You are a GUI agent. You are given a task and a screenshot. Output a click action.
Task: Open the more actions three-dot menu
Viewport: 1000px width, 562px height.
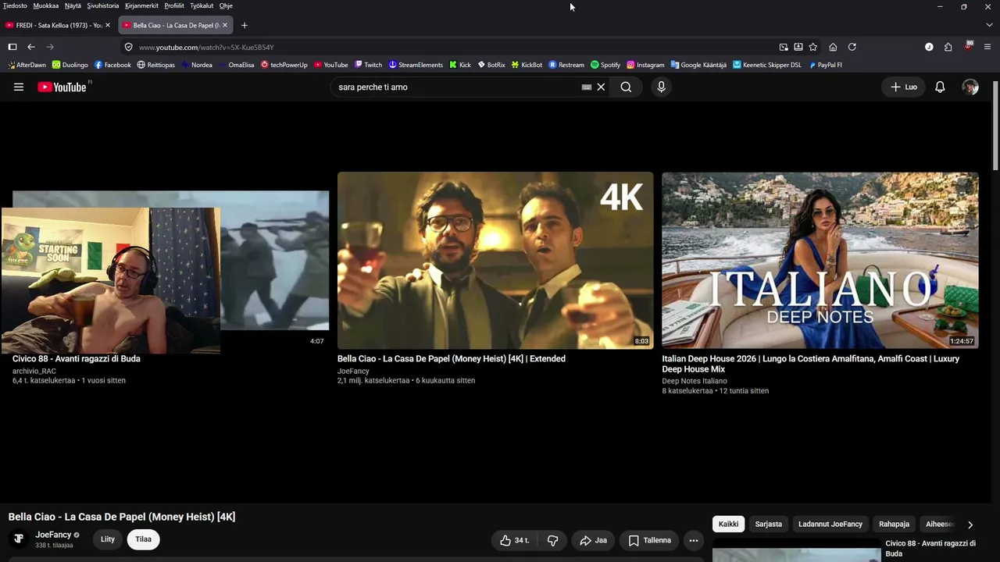tap(693, 540)
